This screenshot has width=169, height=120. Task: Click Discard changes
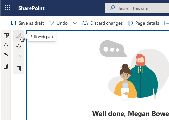103,23
